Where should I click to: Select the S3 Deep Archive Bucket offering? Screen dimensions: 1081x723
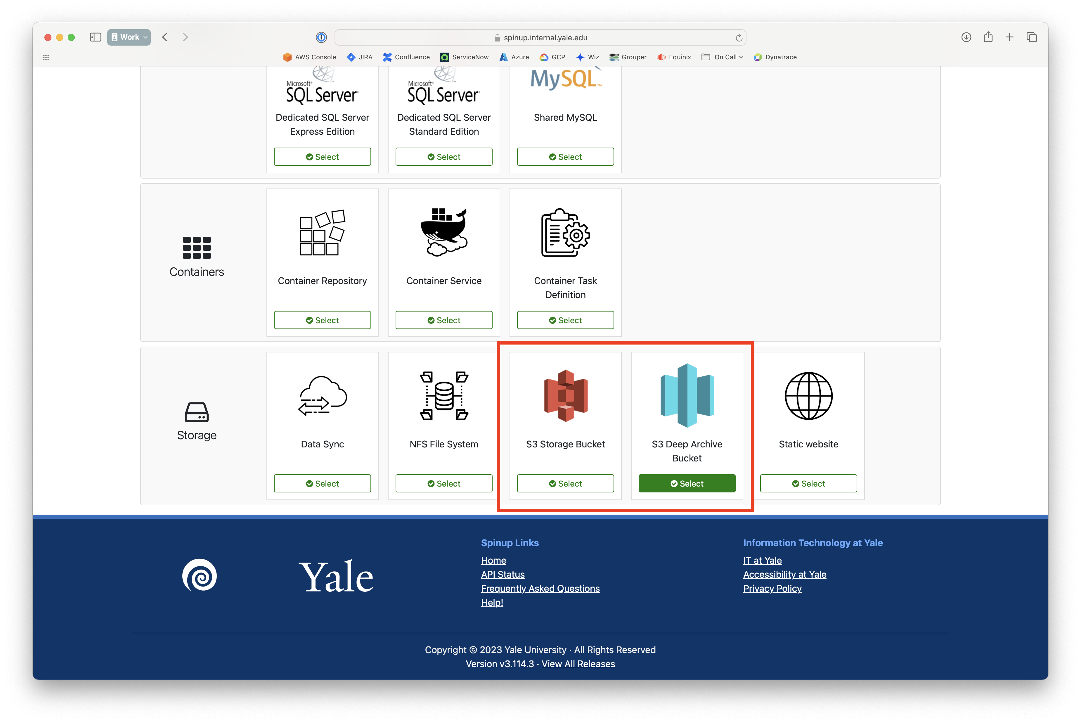pos(687,483)
